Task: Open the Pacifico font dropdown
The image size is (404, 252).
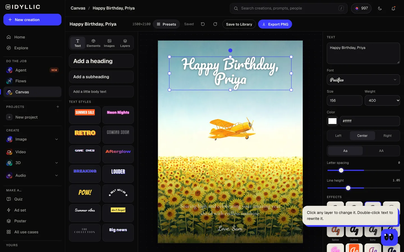Action: 363,80
